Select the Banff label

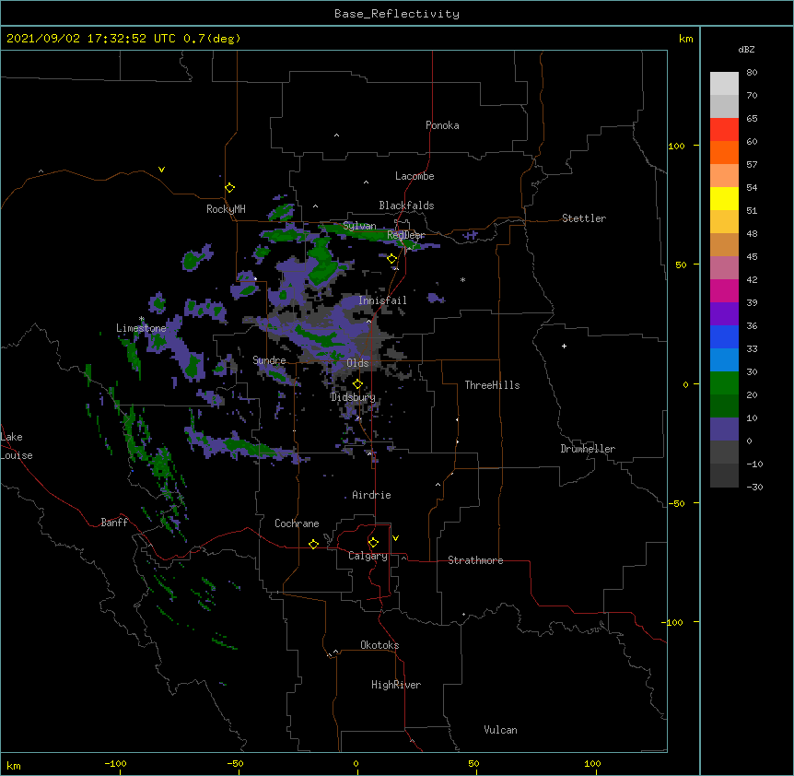point(114,523)
